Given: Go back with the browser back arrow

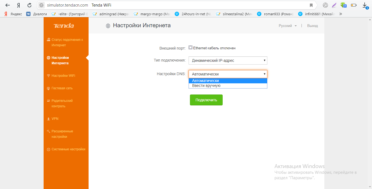Looking at the screenshot, I should tap(8, 5).
